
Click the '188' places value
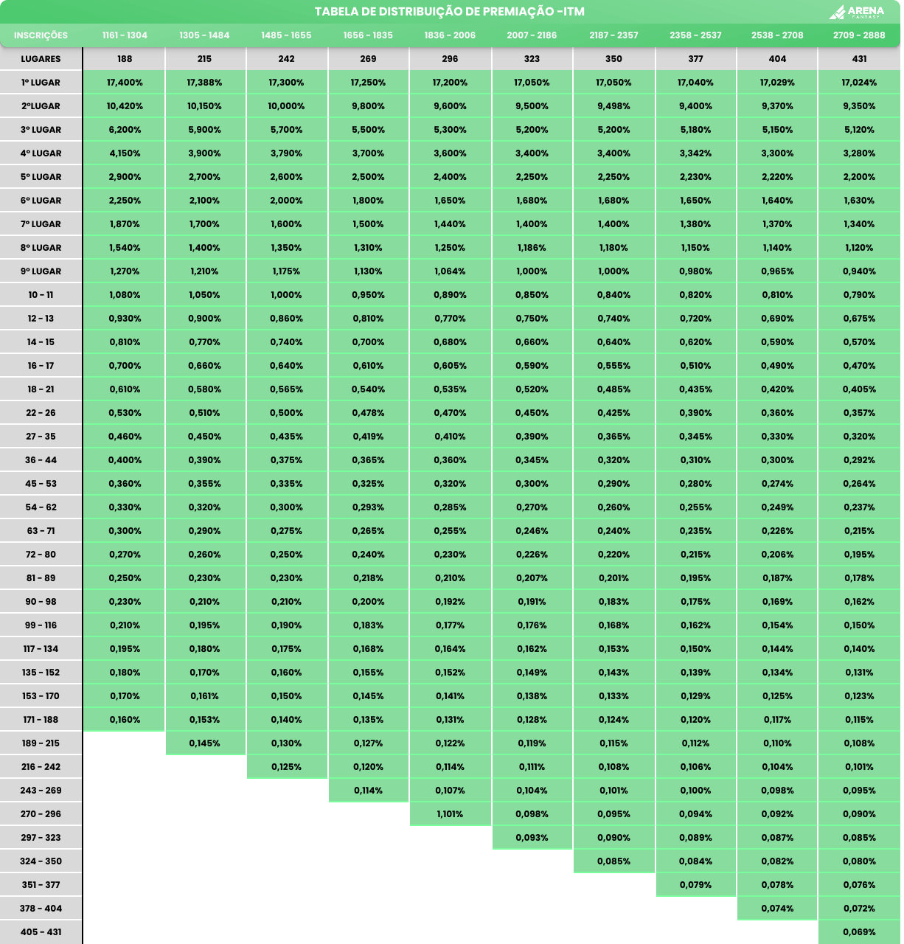[x=125, y=59]
